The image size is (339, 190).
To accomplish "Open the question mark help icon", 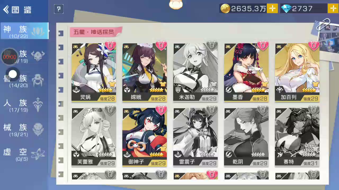I will click(x=59, y=9).
